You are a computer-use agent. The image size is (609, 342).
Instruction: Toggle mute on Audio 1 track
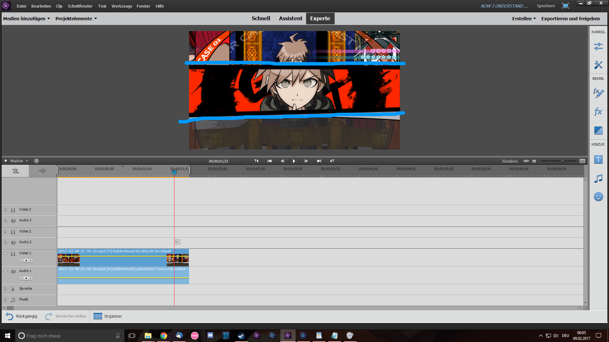point(13,271)
